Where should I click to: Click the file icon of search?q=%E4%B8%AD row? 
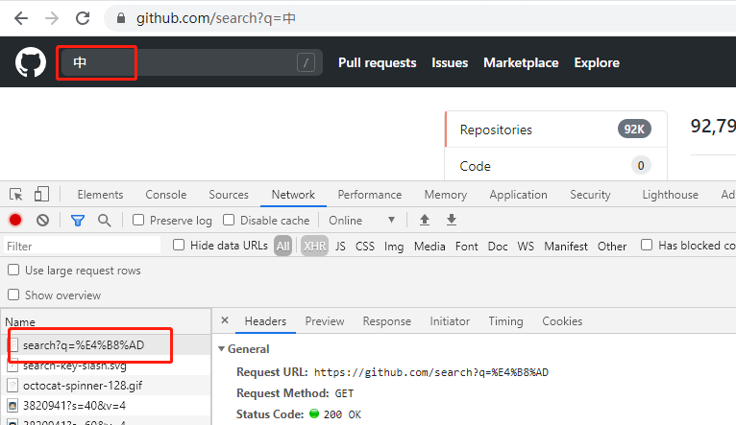pyautogui.click(x=13, y=345)
